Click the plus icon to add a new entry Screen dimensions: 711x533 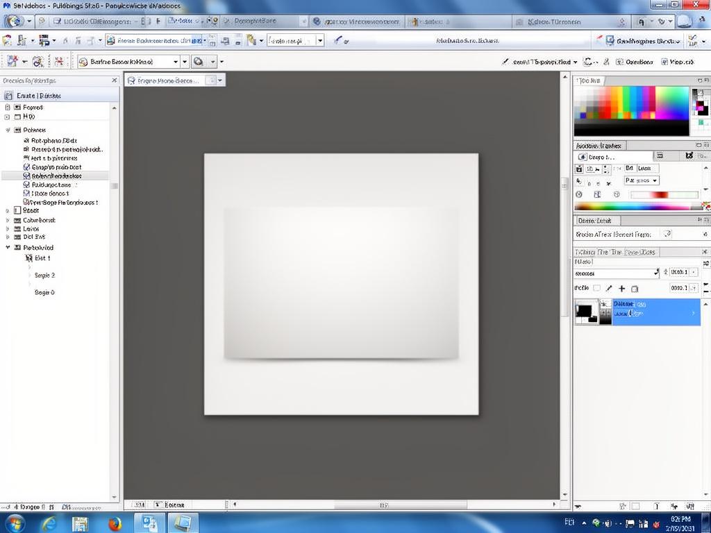[622, 287]
